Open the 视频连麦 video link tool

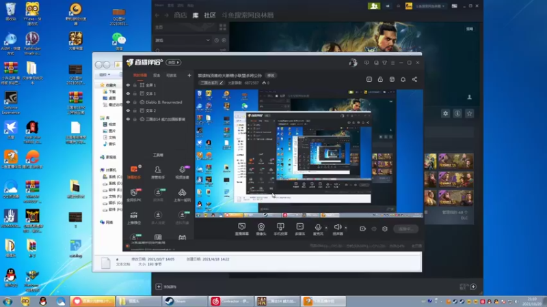pyautogui.click(x=182, y=172)
